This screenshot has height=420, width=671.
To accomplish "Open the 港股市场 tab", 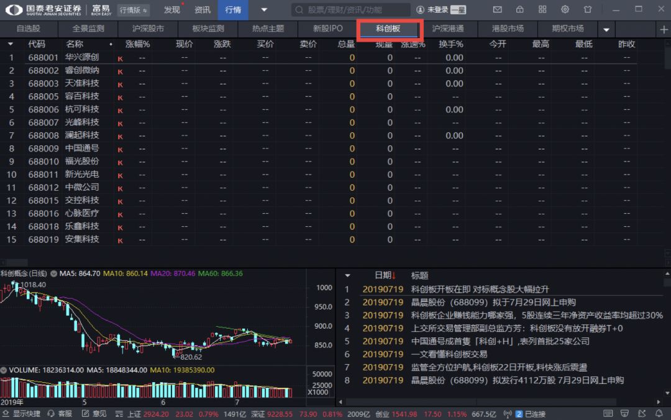I will point(508,29).
